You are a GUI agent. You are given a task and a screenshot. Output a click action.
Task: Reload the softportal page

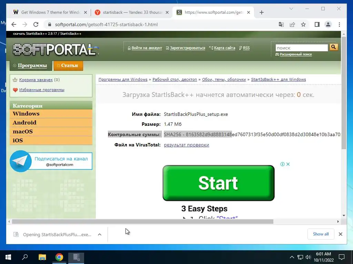click(36, 24)
